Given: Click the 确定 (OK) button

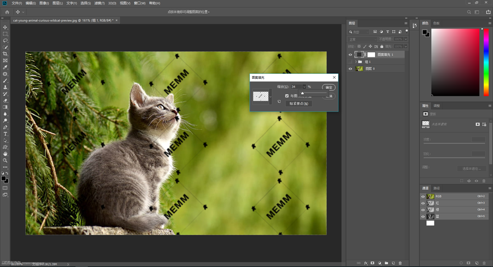Looking at the screenshot, I should point(329,87).
